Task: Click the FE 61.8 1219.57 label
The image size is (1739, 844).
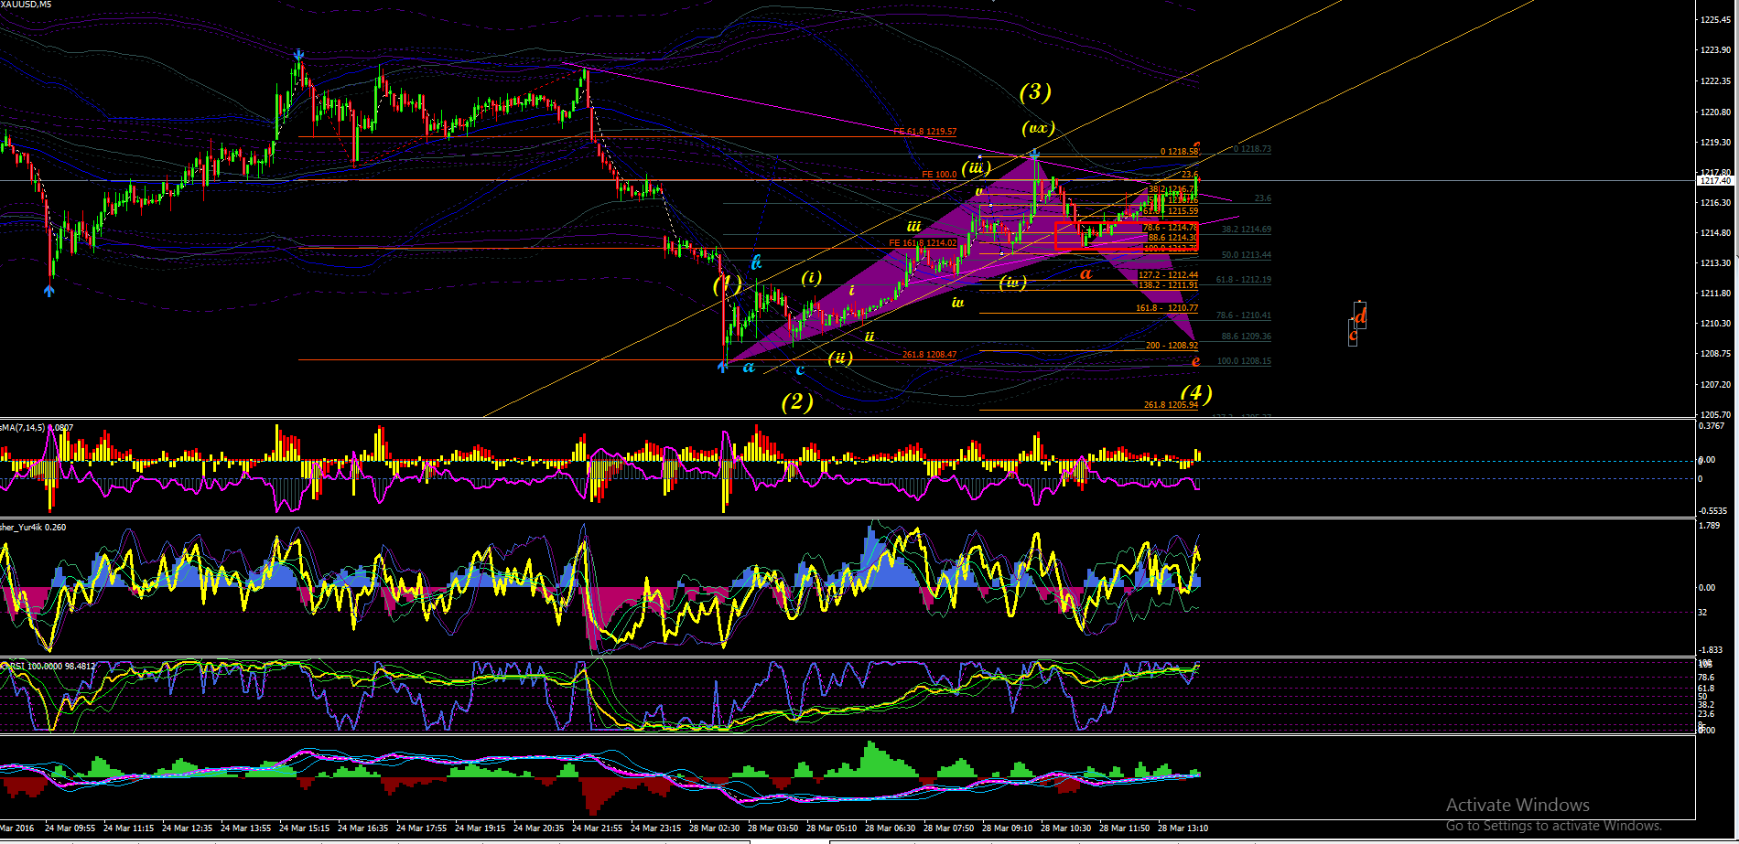Action: coord(924,132)
